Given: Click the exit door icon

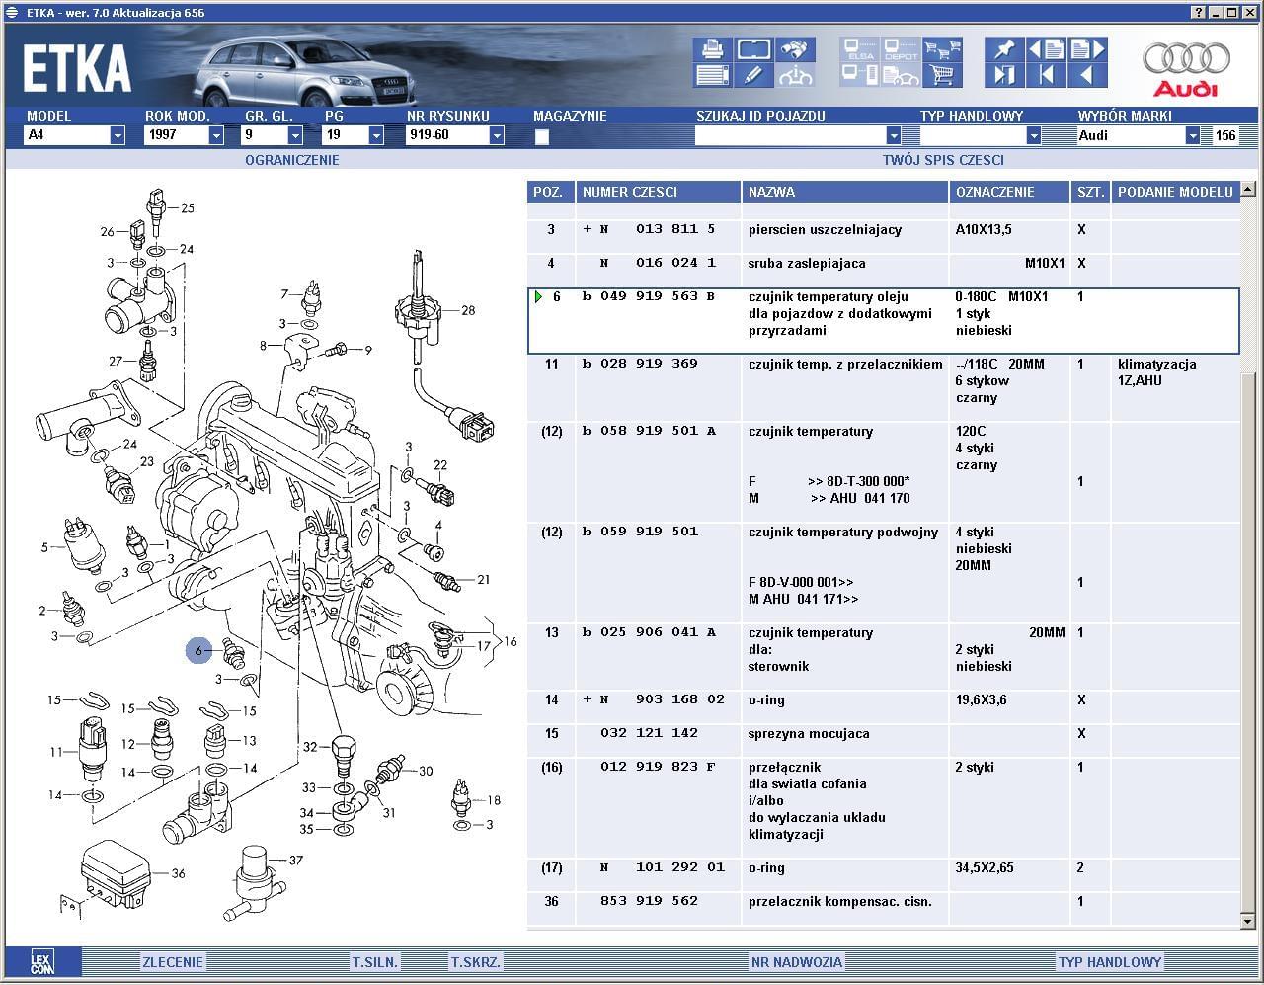Looking at the screenshot, I should pyautogui.click(x=1004, y=75).
